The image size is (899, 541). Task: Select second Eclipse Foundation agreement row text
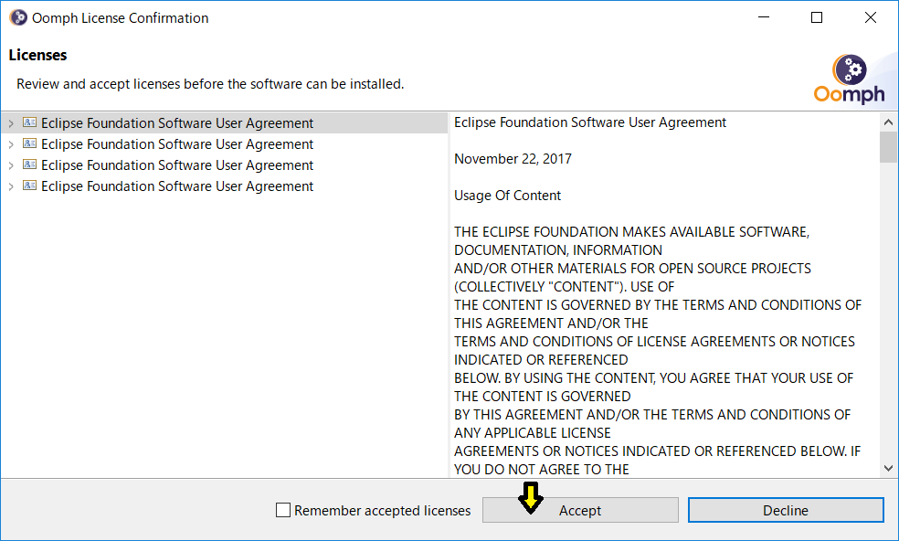coord(177,144)
